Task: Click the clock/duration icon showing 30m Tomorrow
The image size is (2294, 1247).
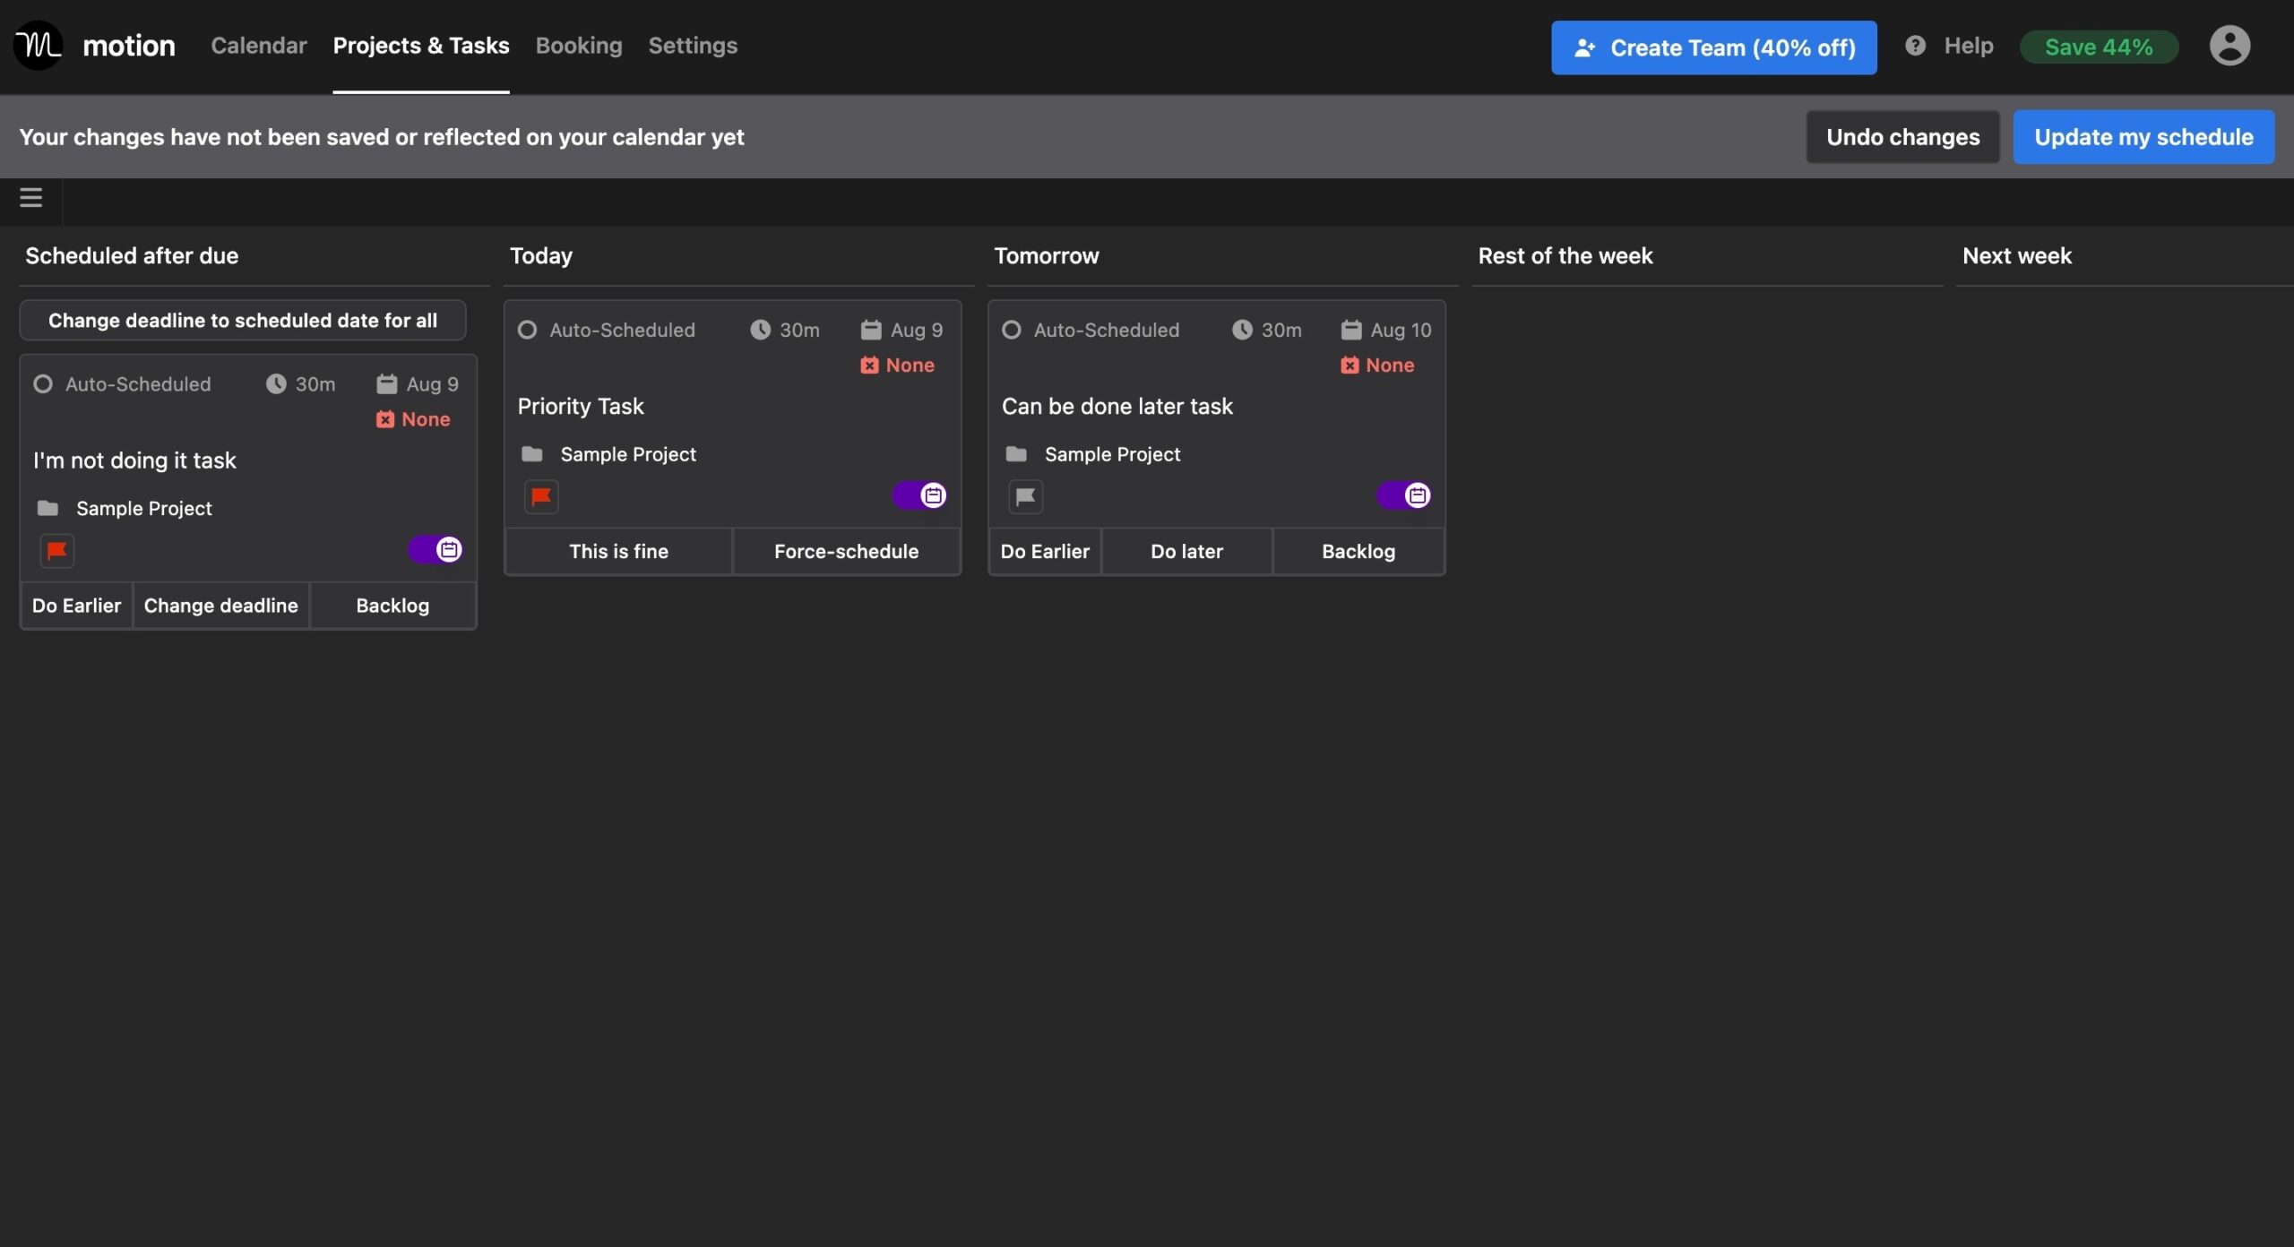Action: coord(1239,329)
